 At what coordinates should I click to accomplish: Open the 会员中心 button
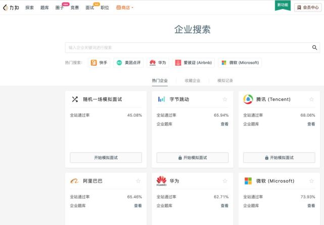308,8
